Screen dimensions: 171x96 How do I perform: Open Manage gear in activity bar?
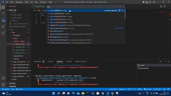[3, 84]
